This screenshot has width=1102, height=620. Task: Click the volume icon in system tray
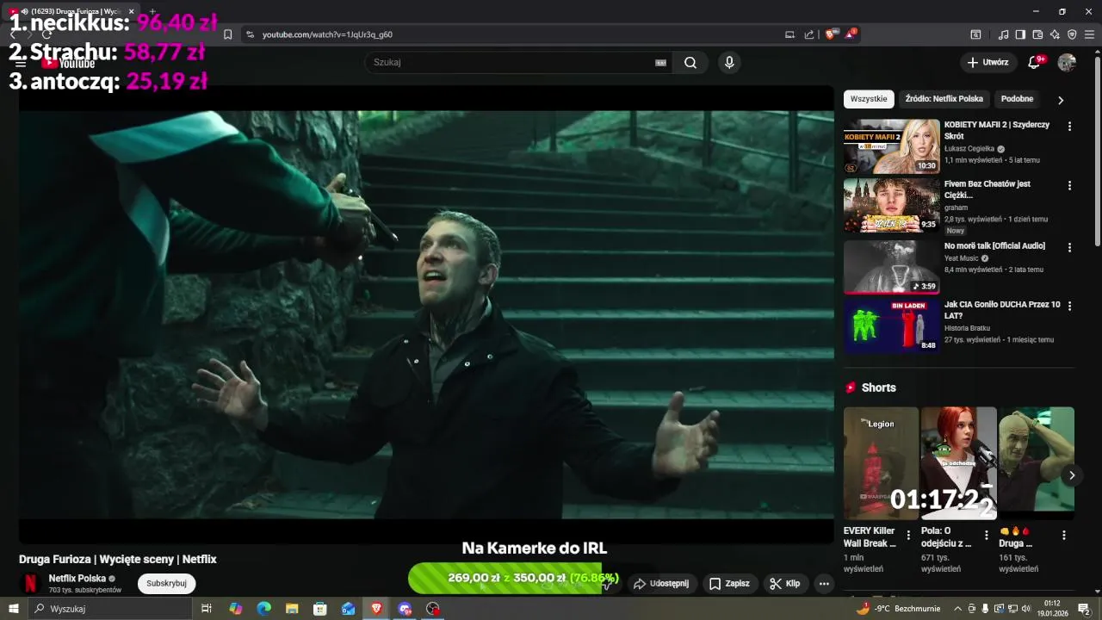tap(1026, 609)
